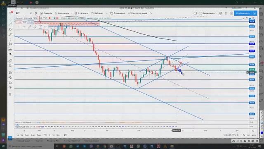Set date range to 6мес
The image size is (264, 149).
[39, 135]
